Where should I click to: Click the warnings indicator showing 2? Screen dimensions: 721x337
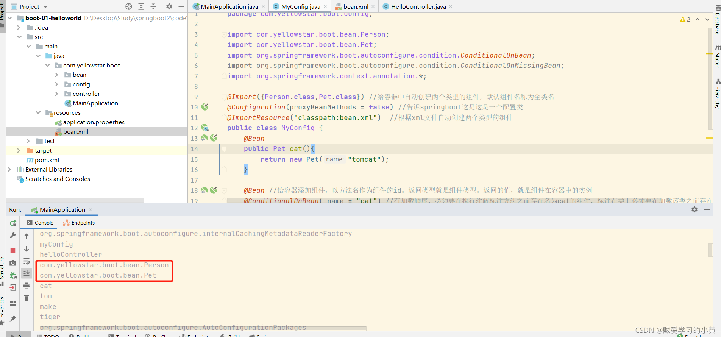685,19
